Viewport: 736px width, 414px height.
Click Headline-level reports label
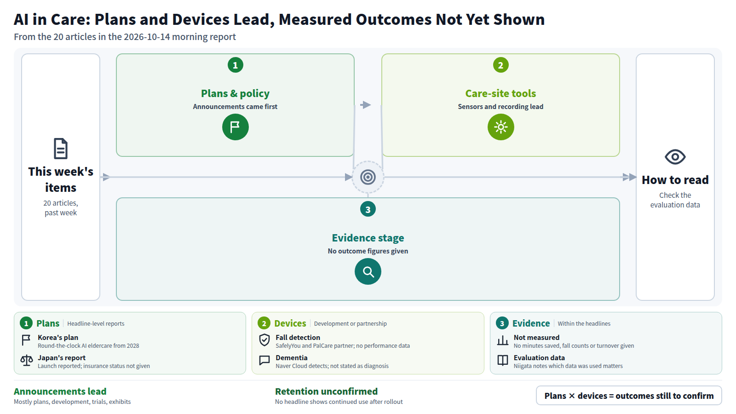coord(96,324)
